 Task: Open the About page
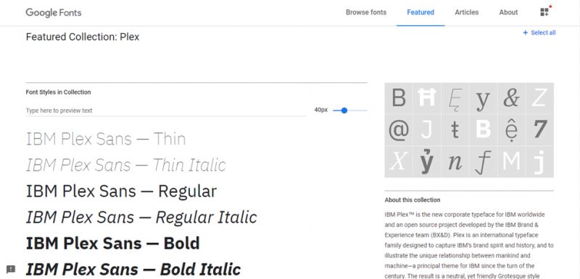(508, 12)
